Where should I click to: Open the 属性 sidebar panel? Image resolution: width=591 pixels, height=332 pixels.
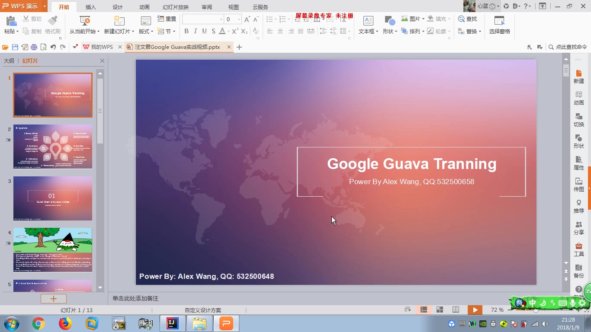click(x=579, y=163)
